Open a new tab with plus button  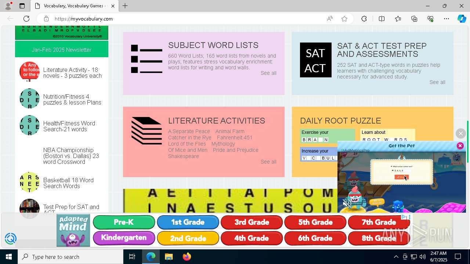125,6
